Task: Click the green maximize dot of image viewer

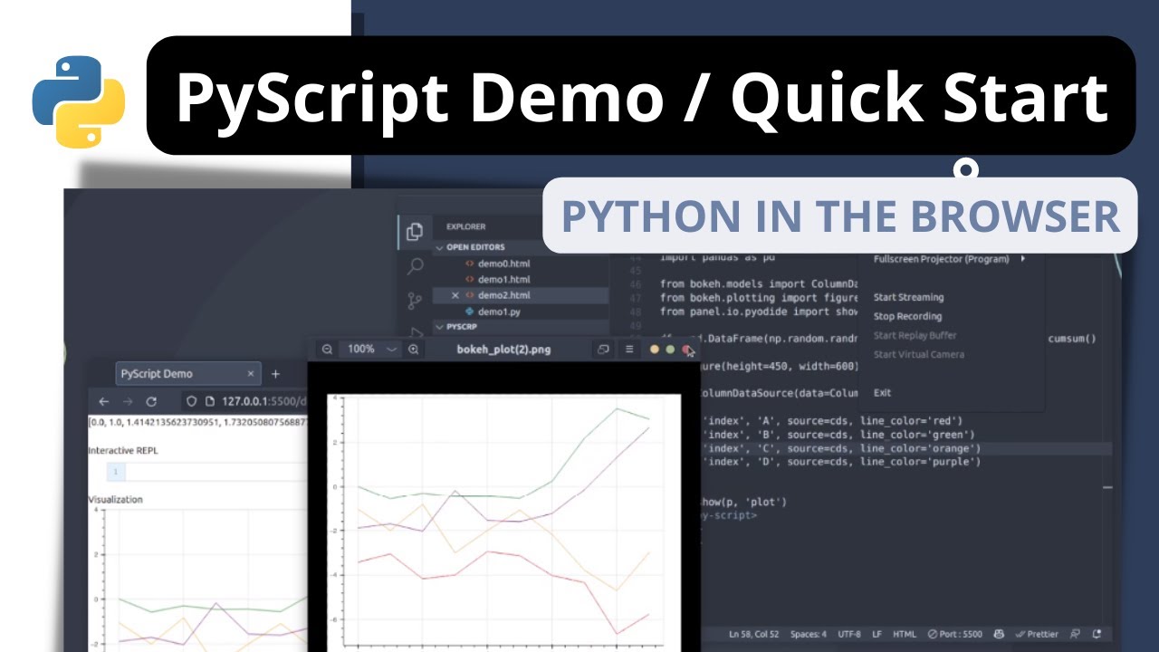Action: (x=670, y=349)
